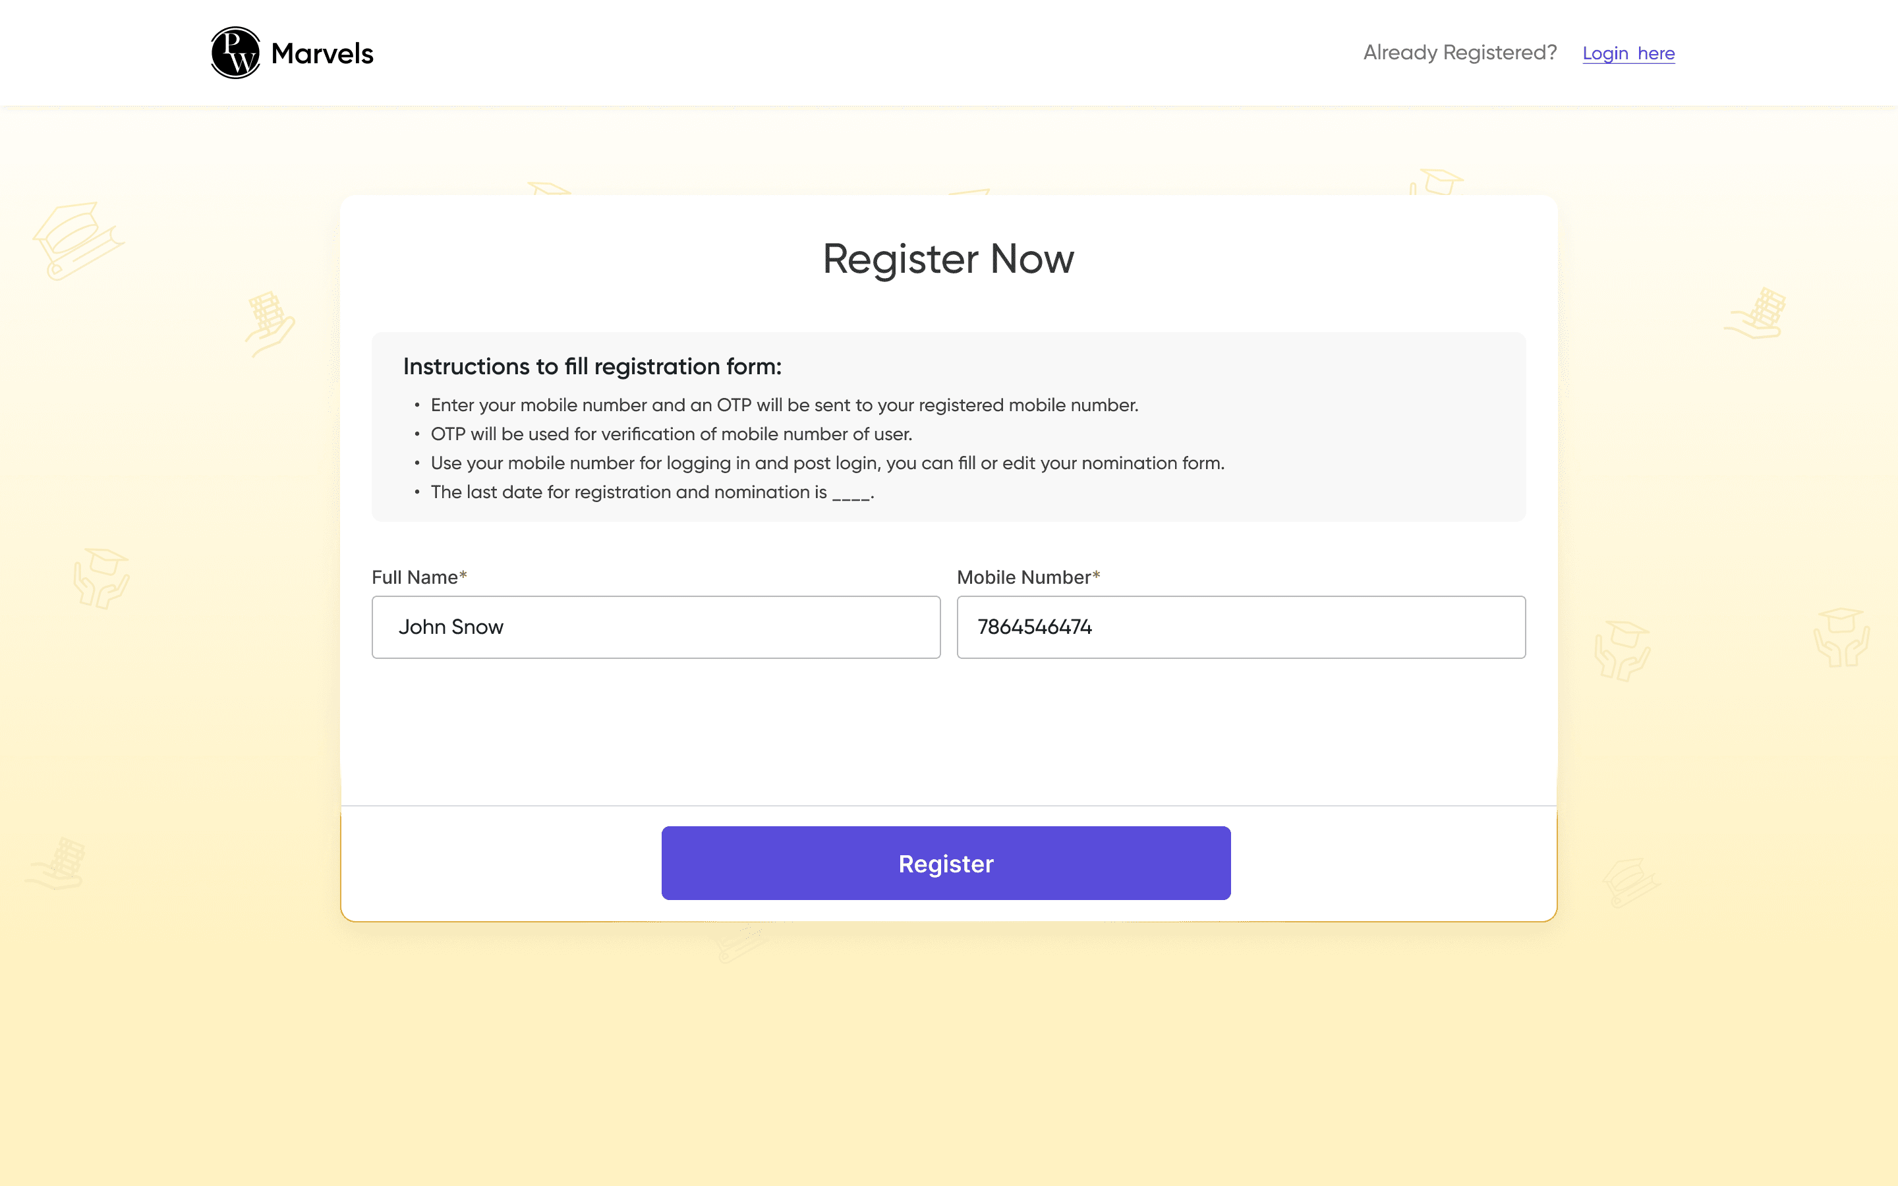Submit the form with Register button
This screenshot has width=1898, height=1186.
click(946, 863)
